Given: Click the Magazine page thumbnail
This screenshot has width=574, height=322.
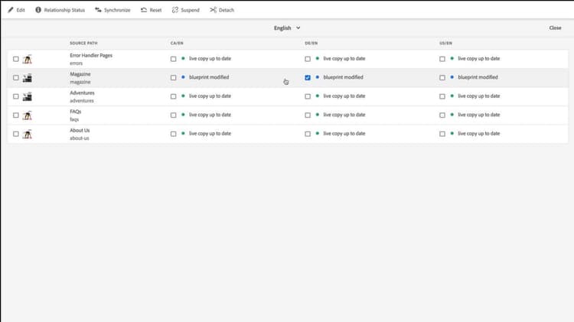Looking at the screenshot, I should (27, 77).
